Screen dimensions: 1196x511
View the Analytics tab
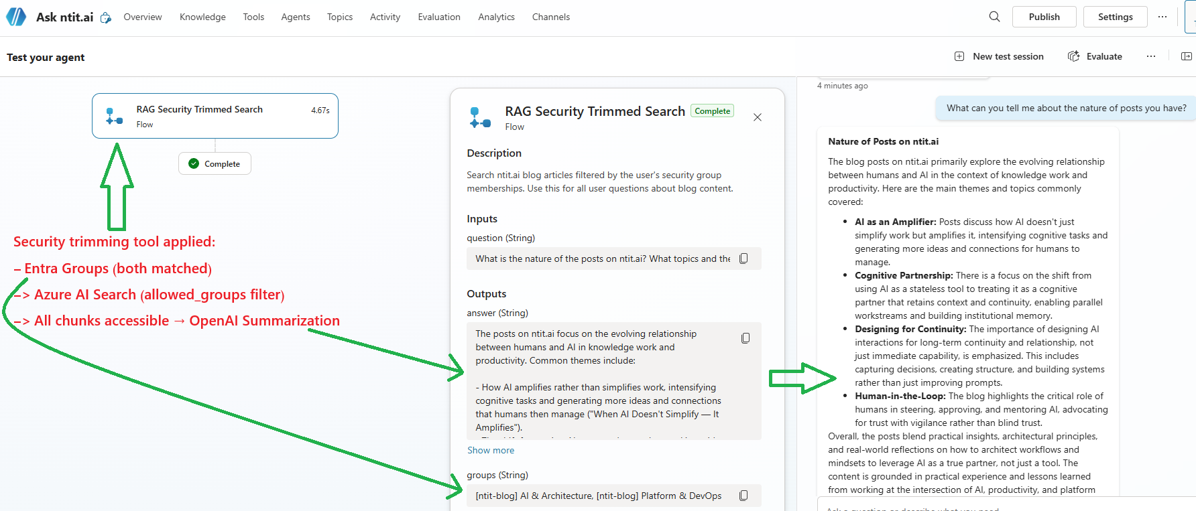click(x=496, y=17)
